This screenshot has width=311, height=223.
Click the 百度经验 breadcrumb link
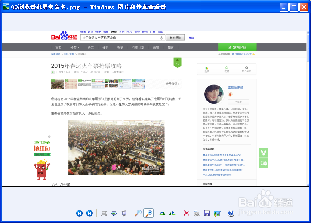point(55,54)
